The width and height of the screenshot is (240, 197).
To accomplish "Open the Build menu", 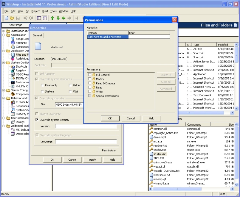I will click(45, 11).
